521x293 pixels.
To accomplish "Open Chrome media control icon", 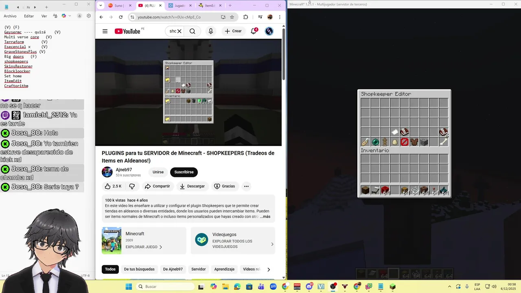I will click(x=260, y=17).
